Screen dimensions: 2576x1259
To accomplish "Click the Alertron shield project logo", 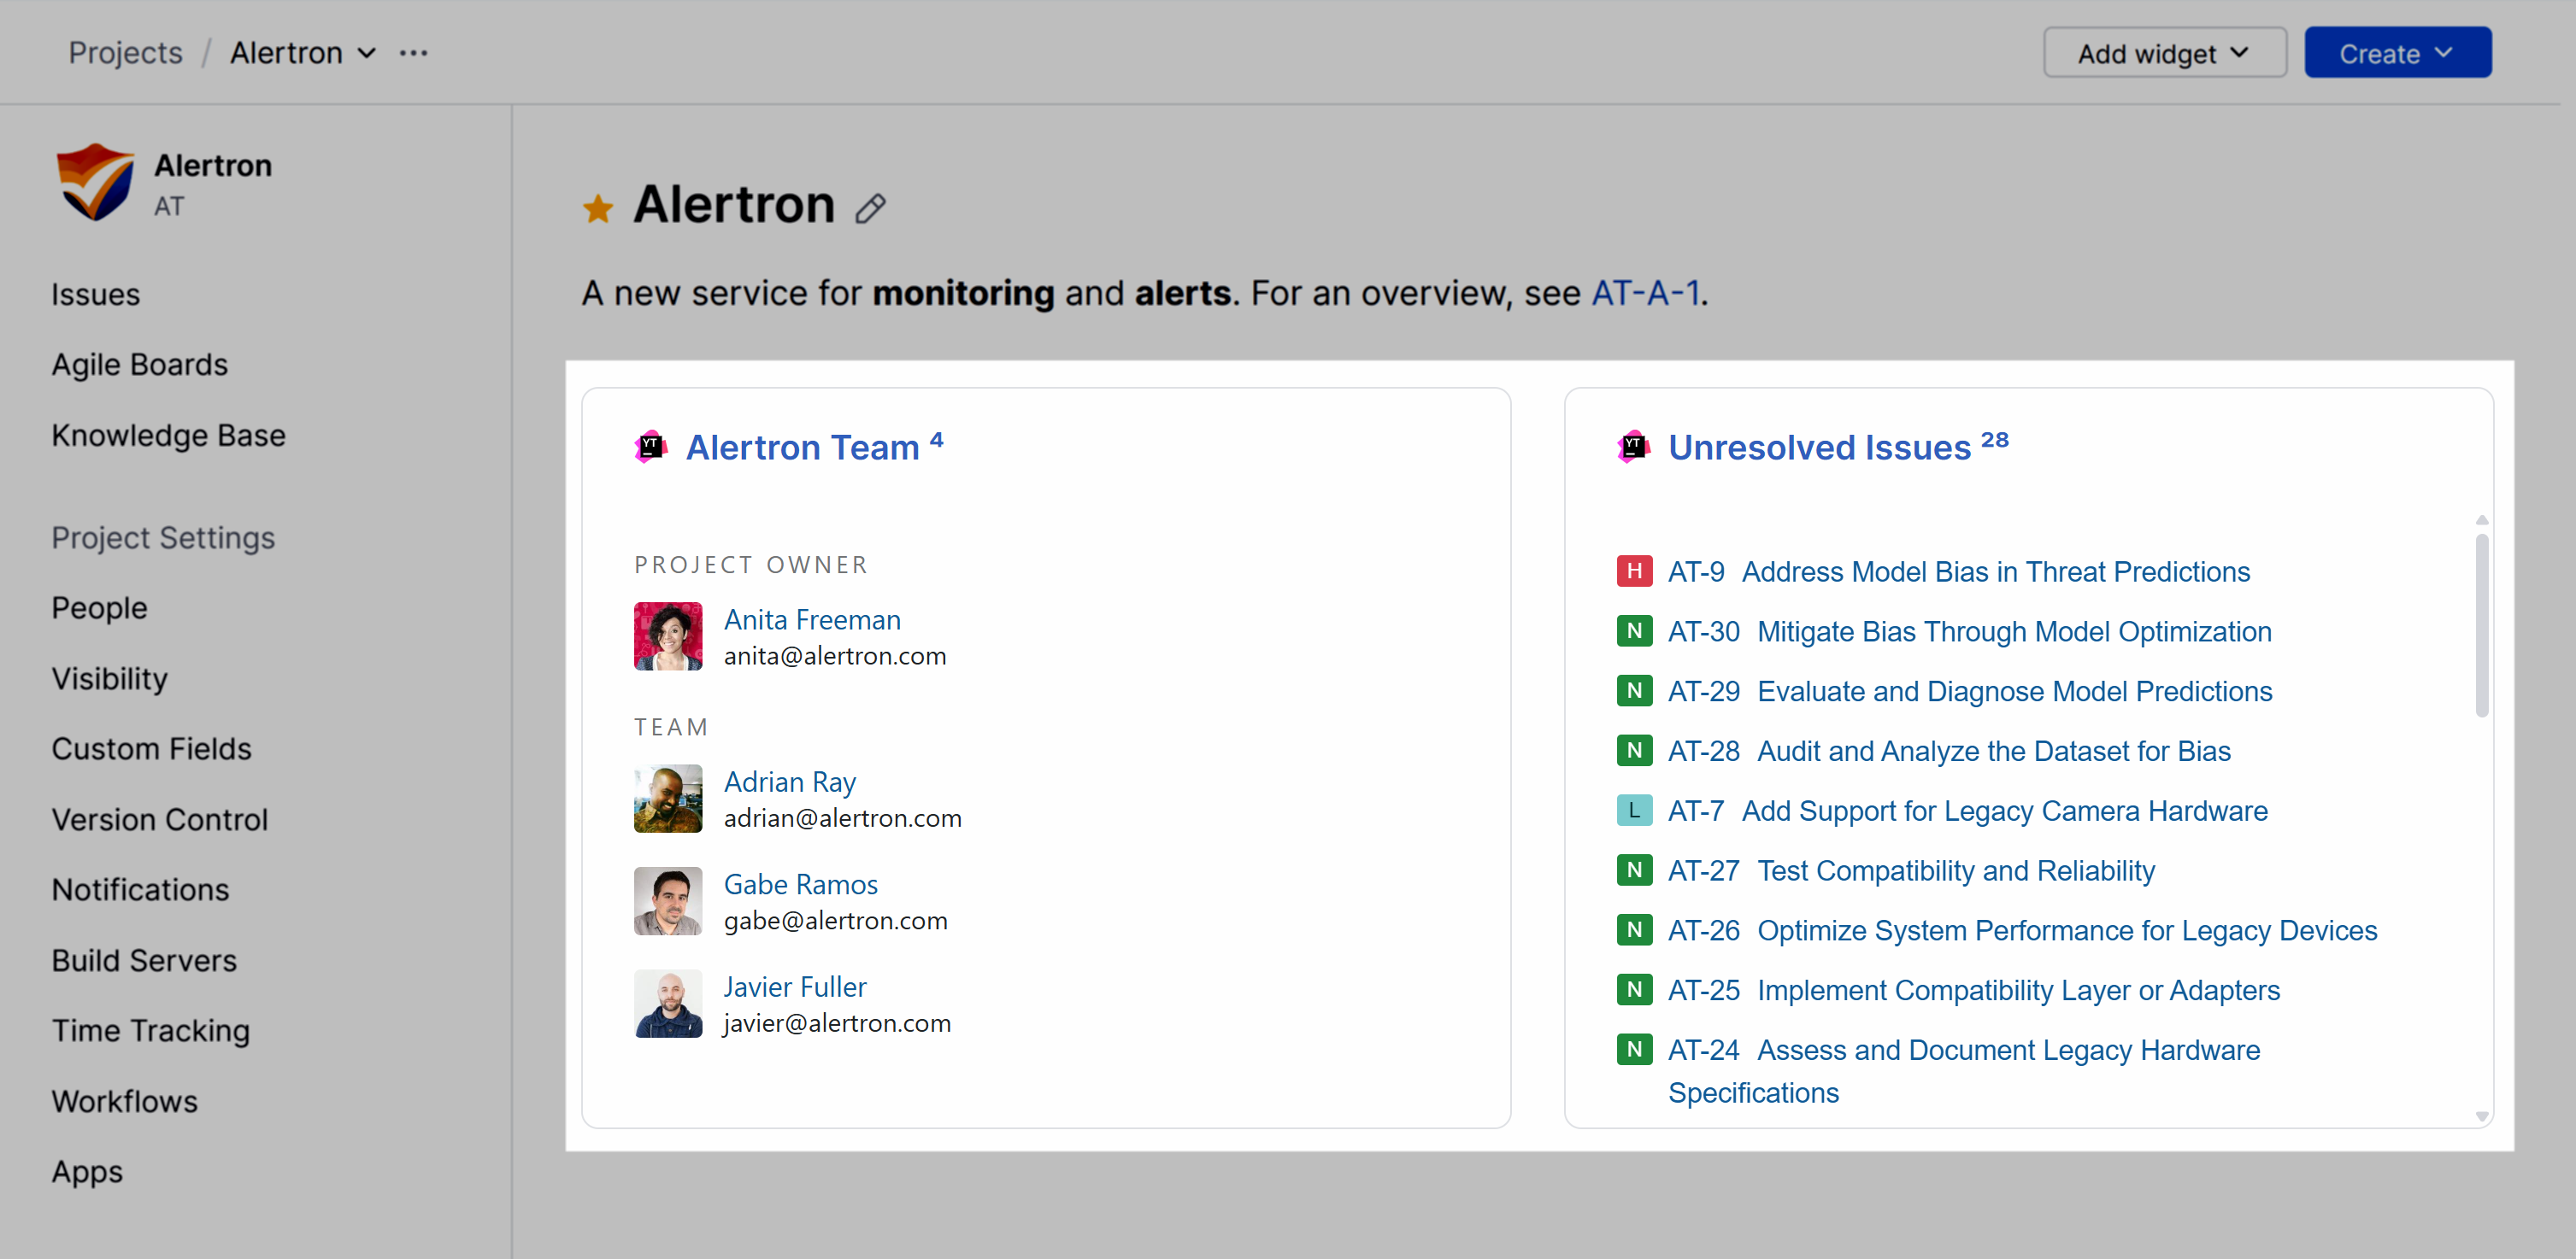I will (x=95, y=182).
